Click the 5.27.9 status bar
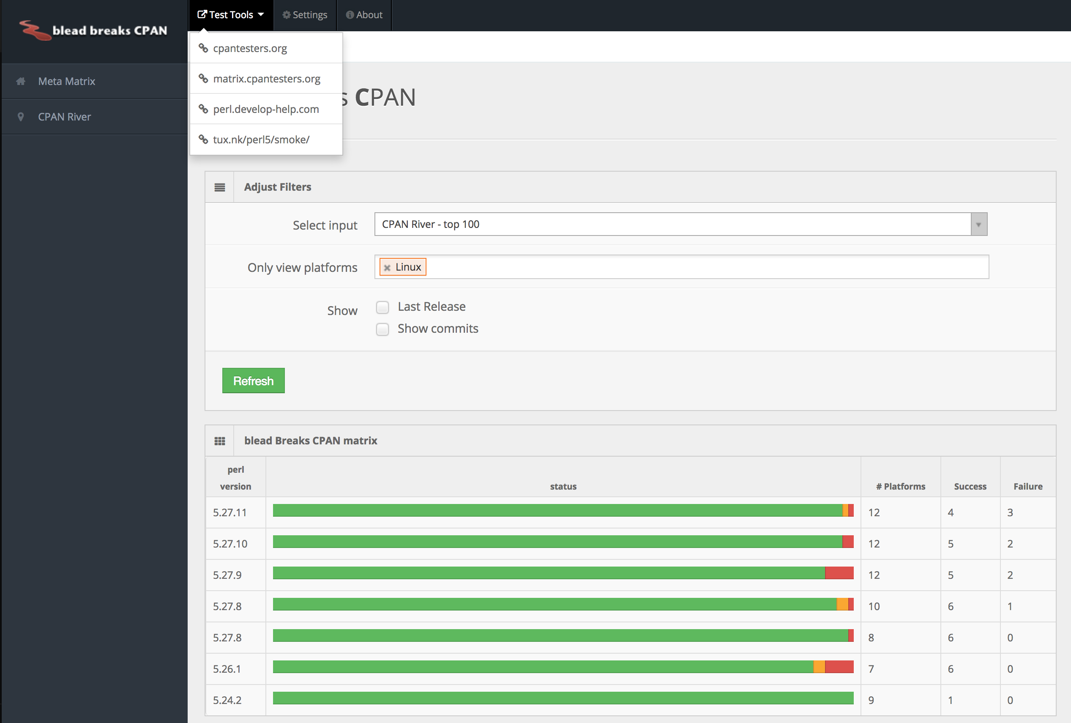Viewport: 1071px width, 723px height. (563, 573)
